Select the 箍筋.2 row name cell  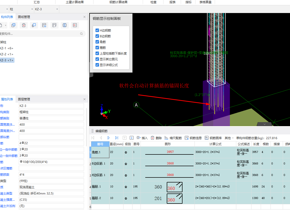(x=100, y=198)
